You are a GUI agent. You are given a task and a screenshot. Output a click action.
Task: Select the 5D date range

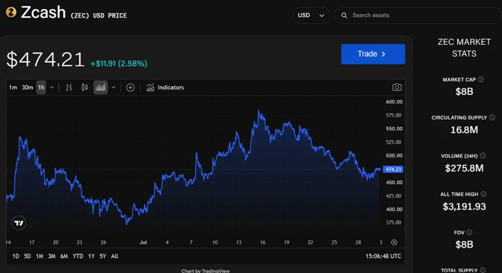coord(27,256)
